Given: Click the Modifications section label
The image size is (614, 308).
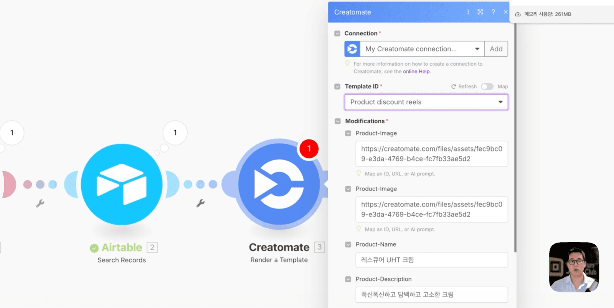Looking at the screenshot, I should pyautogui.click(x=365, y=121).
